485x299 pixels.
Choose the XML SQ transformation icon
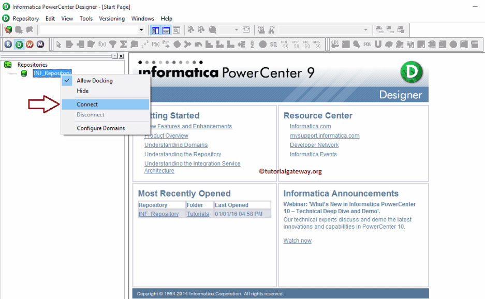[x=284, y=44]
